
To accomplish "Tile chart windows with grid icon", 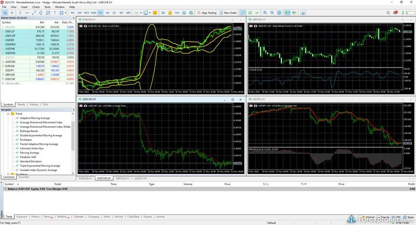I will (279, 13).
